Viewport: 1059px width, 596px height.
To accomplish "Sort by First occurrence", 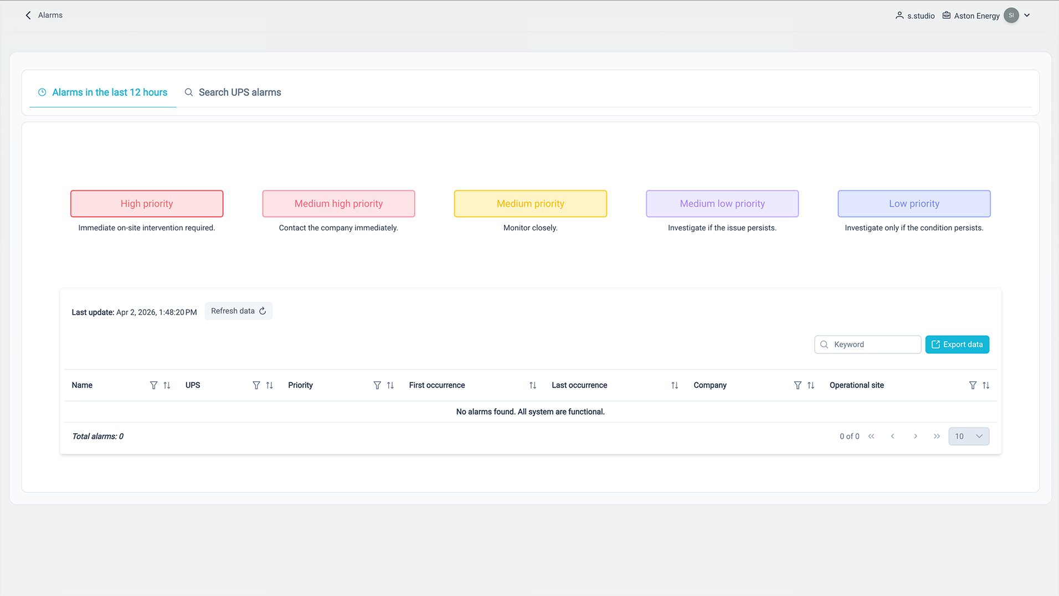I will (x=533, y=386).
